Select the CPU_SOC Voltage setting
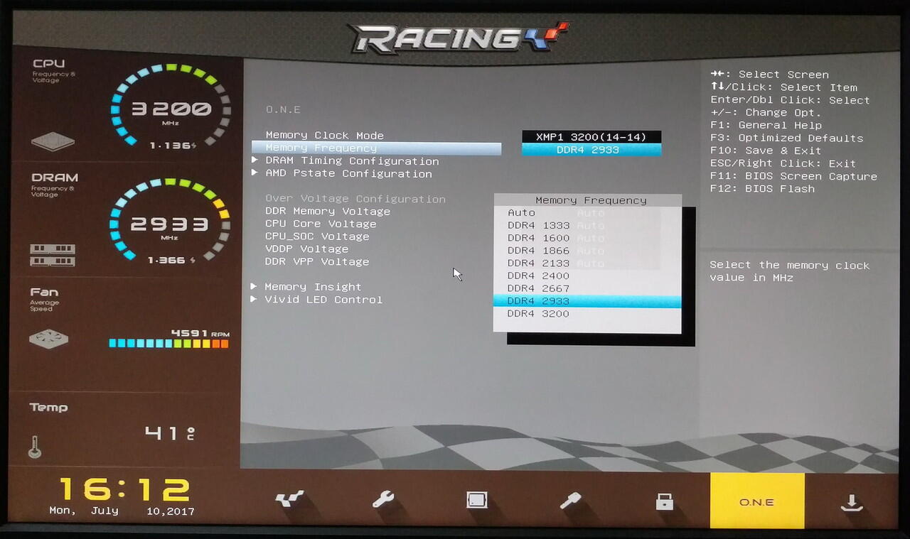The width and height of the screenshot is (910, 539). [317, 236]
